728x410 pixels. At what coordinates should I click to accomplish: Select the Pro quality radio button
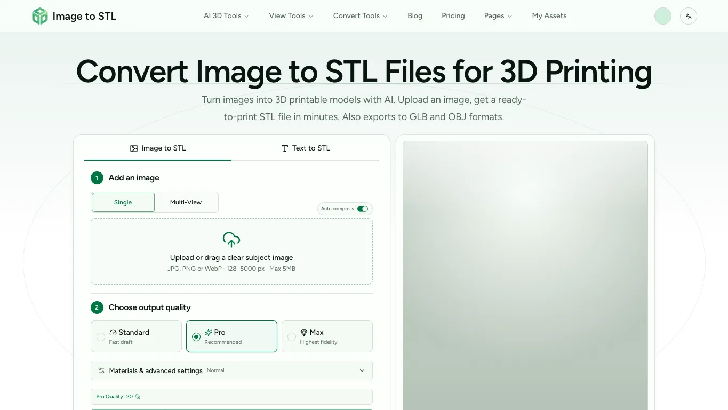[x=196, y=337]
